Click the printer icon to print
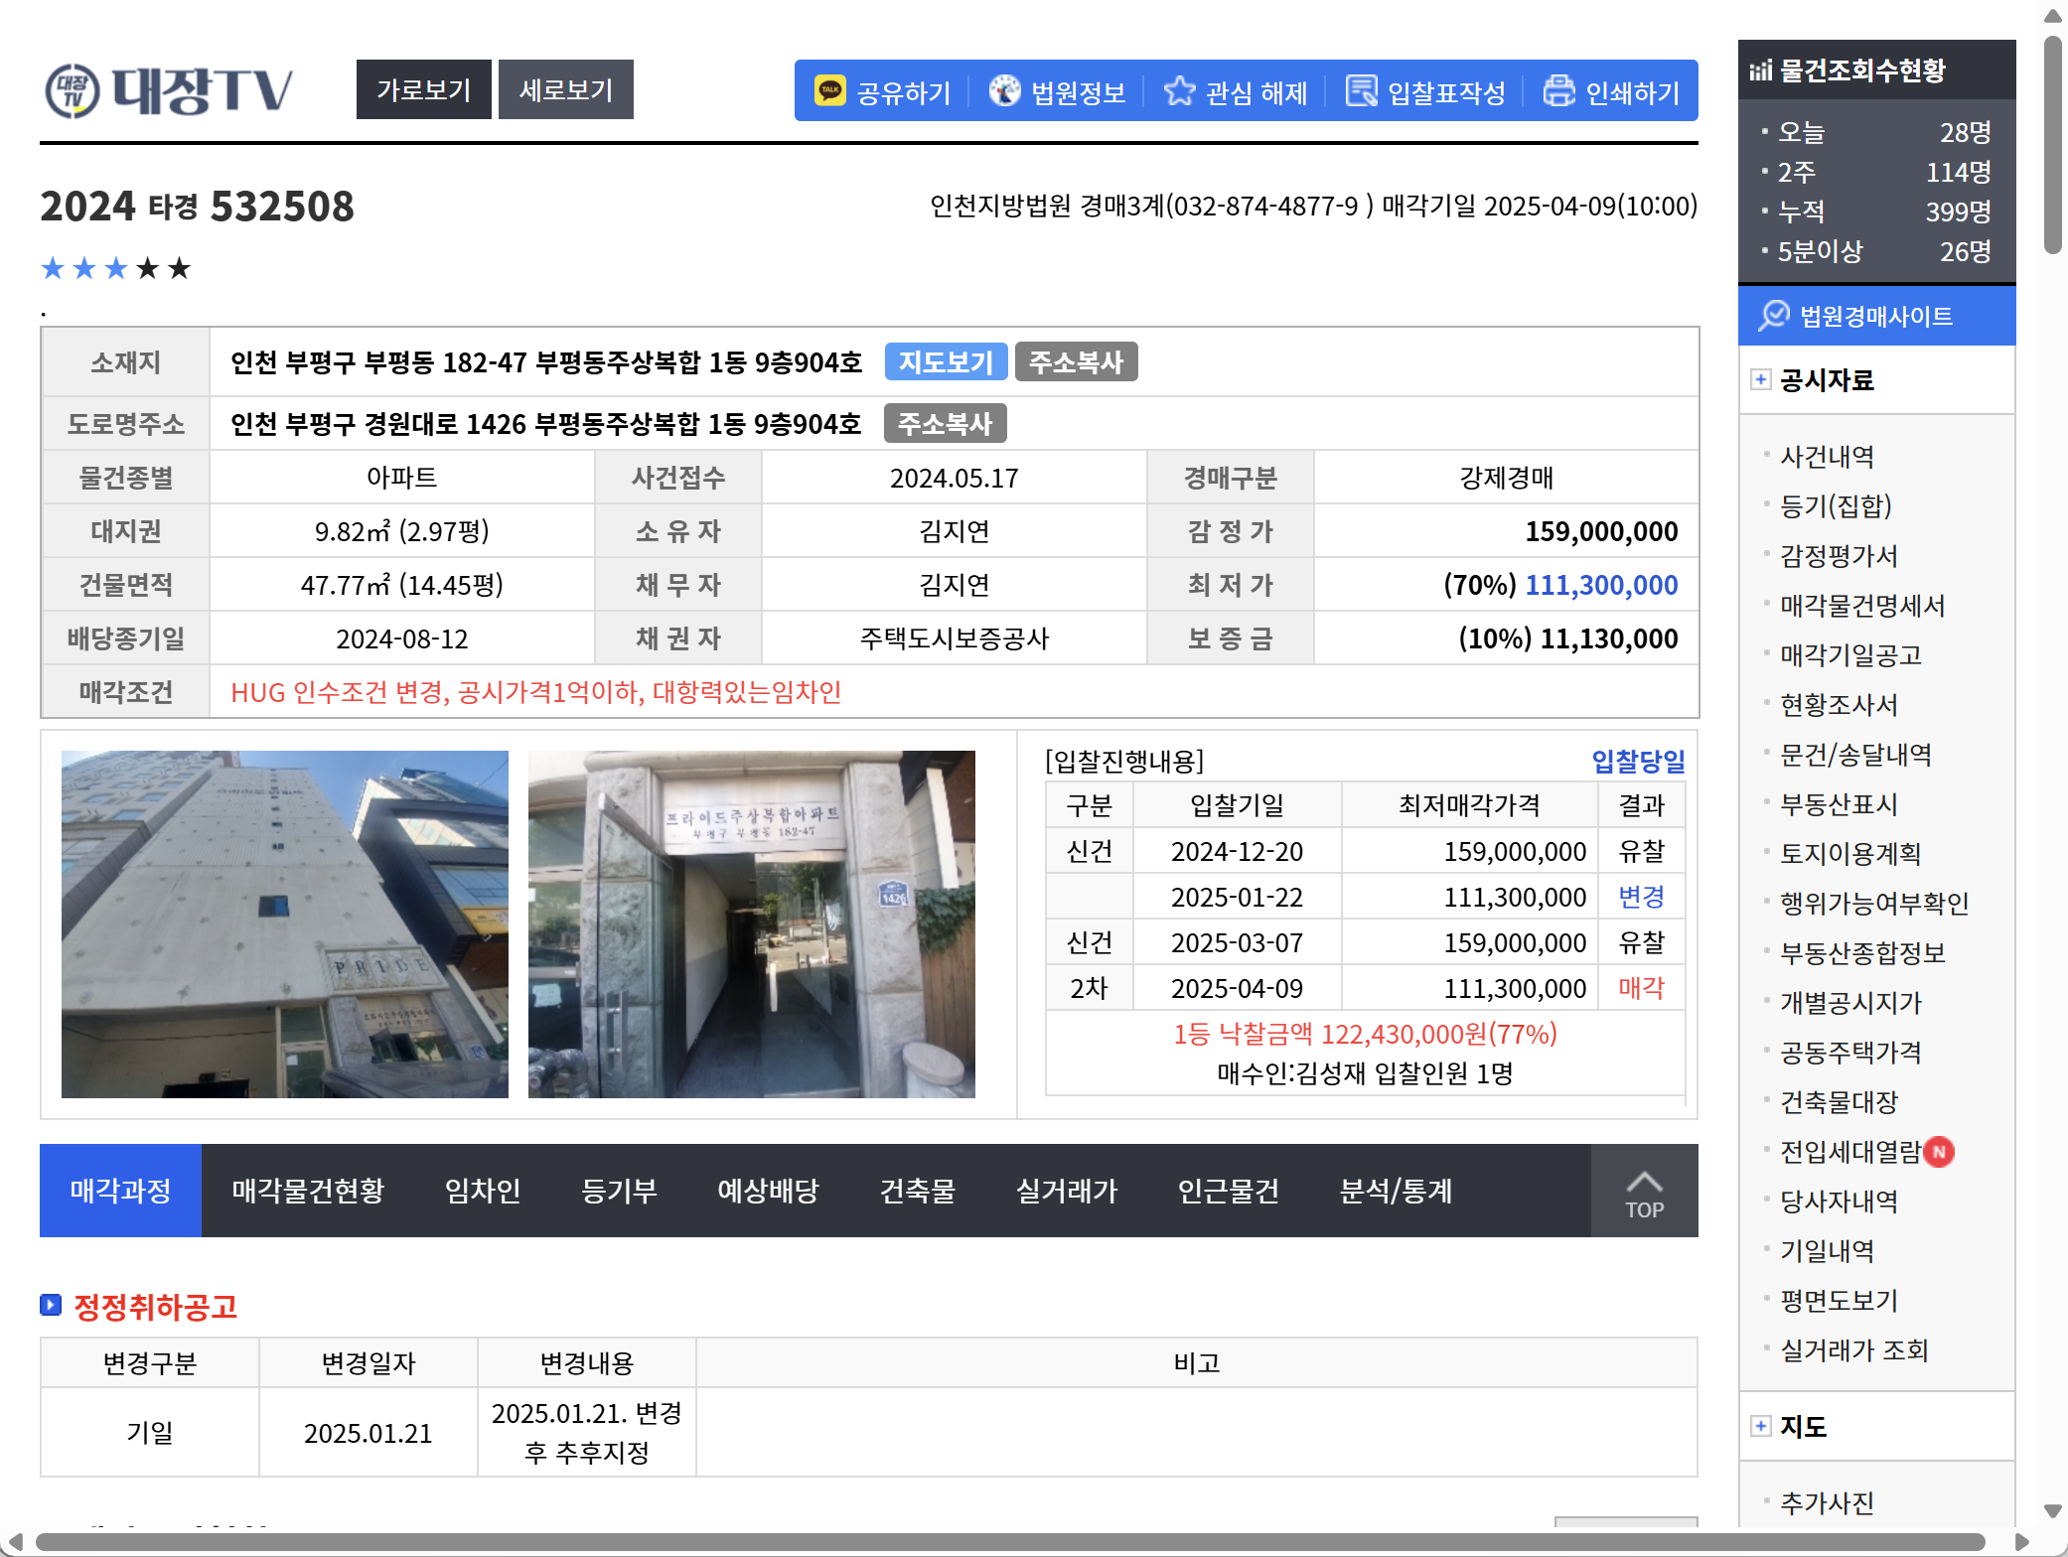Viewport: 2068px width, 1557px height. (1558, 91)
